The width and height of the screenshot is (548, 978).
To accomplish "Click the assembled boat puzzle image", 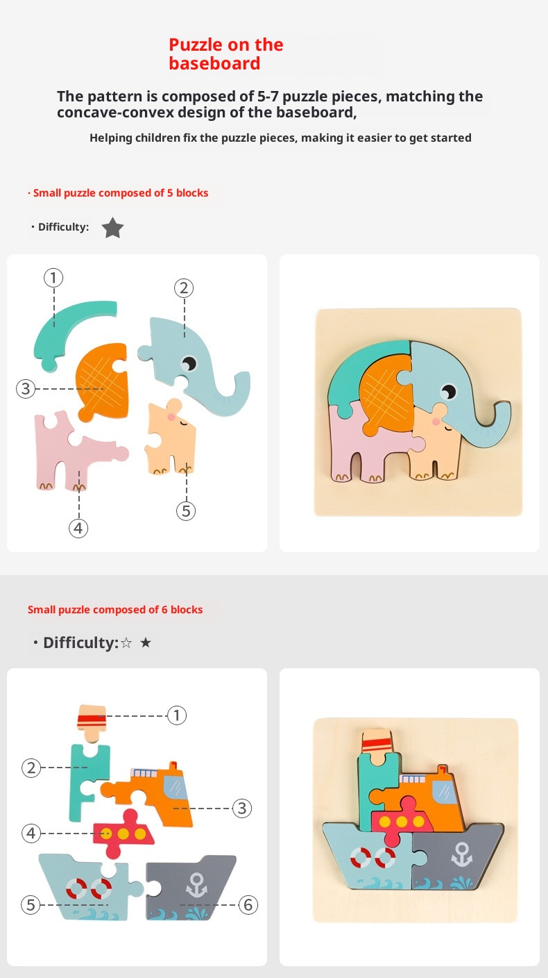I will tap(416, 820).
